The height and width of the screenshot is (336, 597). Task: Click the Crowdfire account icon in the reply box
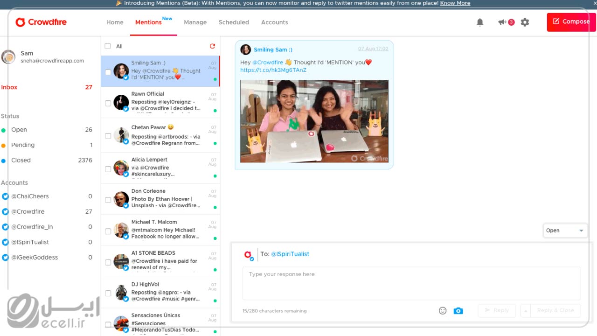[x=249, y=255]
